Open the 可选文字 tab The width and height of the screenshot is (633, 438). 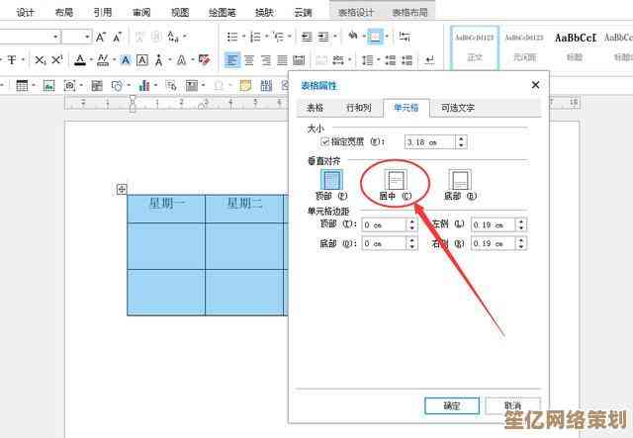[x=457, y=108]
